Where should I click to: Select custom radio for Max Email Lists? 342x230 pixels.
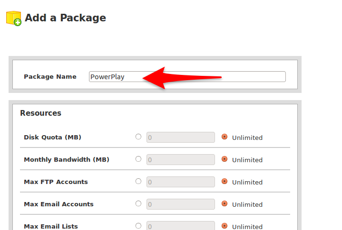[x=138, y=226]
